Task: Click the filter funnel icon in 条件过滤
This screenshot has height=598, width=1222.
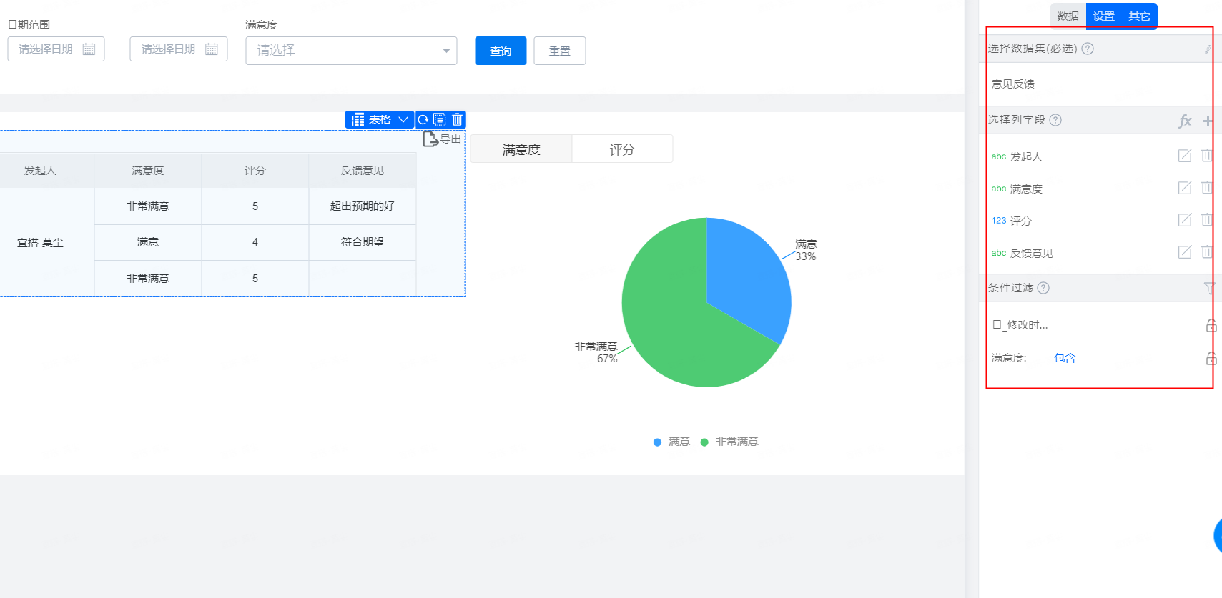Action: coord(1209,288)
